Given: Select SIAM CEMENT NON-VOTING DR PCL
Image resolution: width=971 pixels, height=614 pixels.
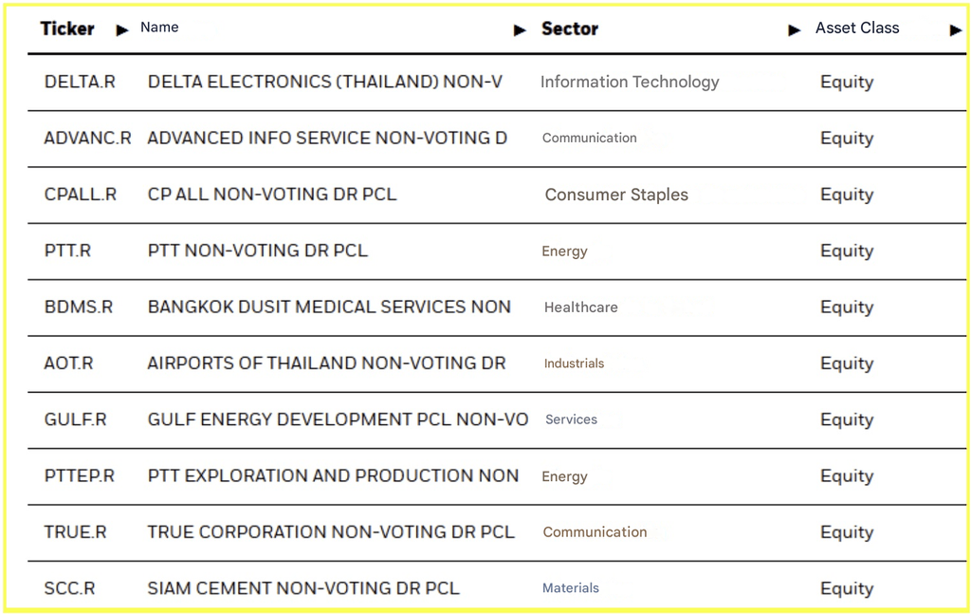Looking at the screenshot, I should pos(303,588).
